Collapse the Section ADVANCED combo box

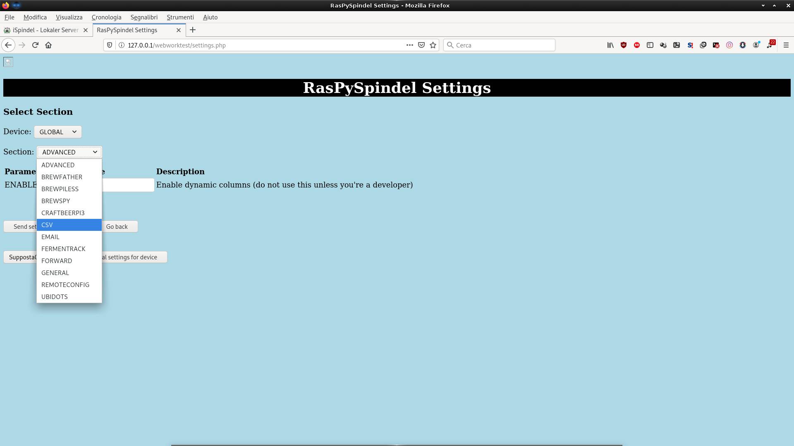[x=69, y=152]
